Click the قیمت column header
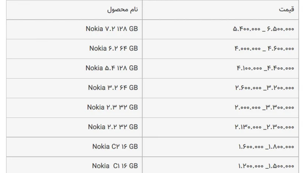Image resolution: width=303 pixels, height=173 pixels. pos(220,10)
